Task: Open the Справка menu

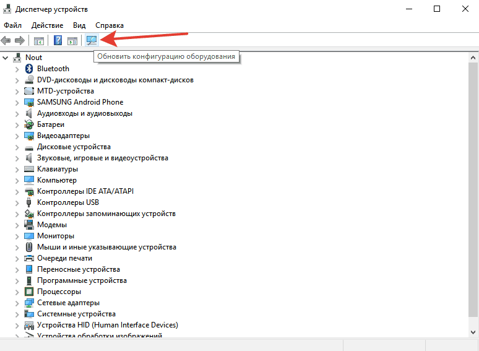Action: point(110,25)
